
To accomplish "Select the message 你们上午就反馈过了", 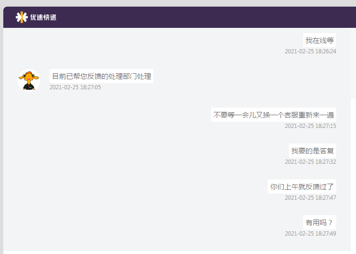I will [x=302, y=186].
